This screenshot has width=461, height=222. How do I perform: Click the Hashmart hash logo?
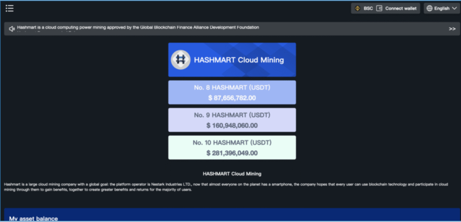coord(181,60)
